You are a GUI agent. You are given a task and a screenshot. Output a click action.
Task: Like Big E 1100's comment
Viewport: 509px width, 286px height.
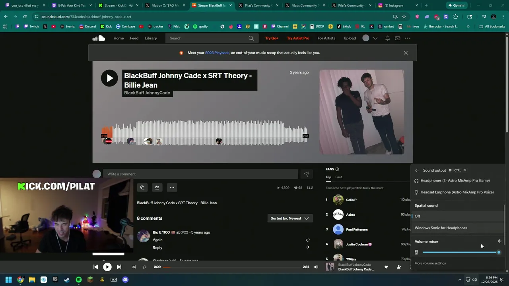coord(308,240)
